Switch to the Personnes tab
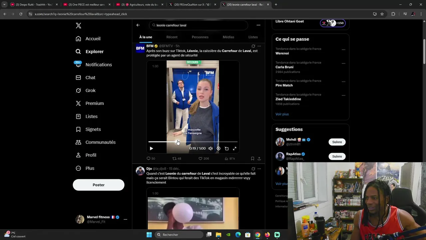Viewport: 426px width, 240px height. 200,37
